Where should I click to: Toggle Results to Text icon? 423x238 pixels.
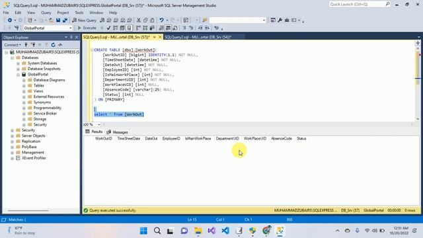(x=161, y=28)
